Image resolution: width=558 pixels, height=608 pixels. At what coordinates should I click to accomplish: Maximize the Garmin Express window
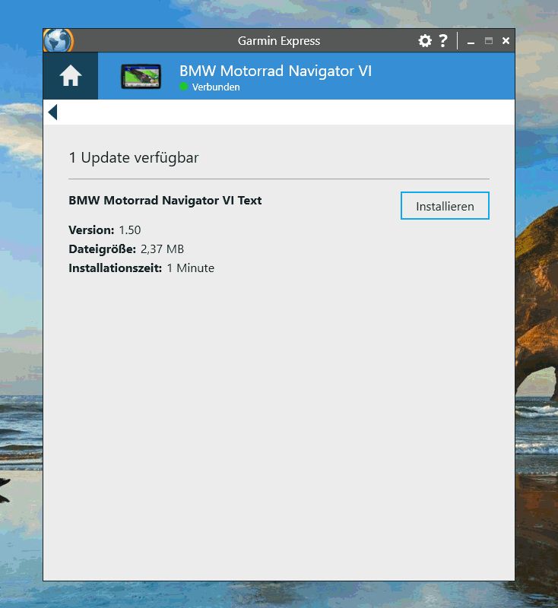489,41
